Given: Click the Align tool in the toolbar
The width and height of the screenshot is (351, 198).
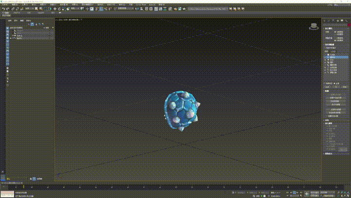Looking at the screenshot, I should point(141,9).
